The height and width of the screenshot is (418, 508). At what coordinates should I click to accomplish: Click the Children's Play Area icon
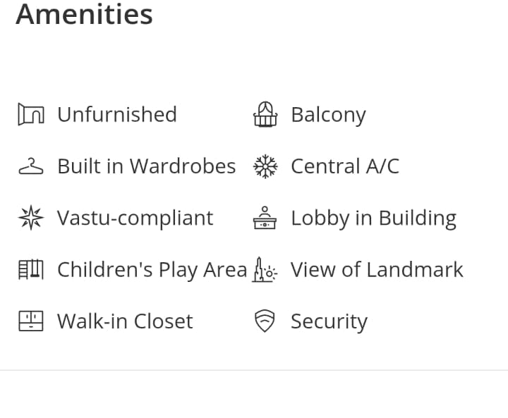pos(30,269)
